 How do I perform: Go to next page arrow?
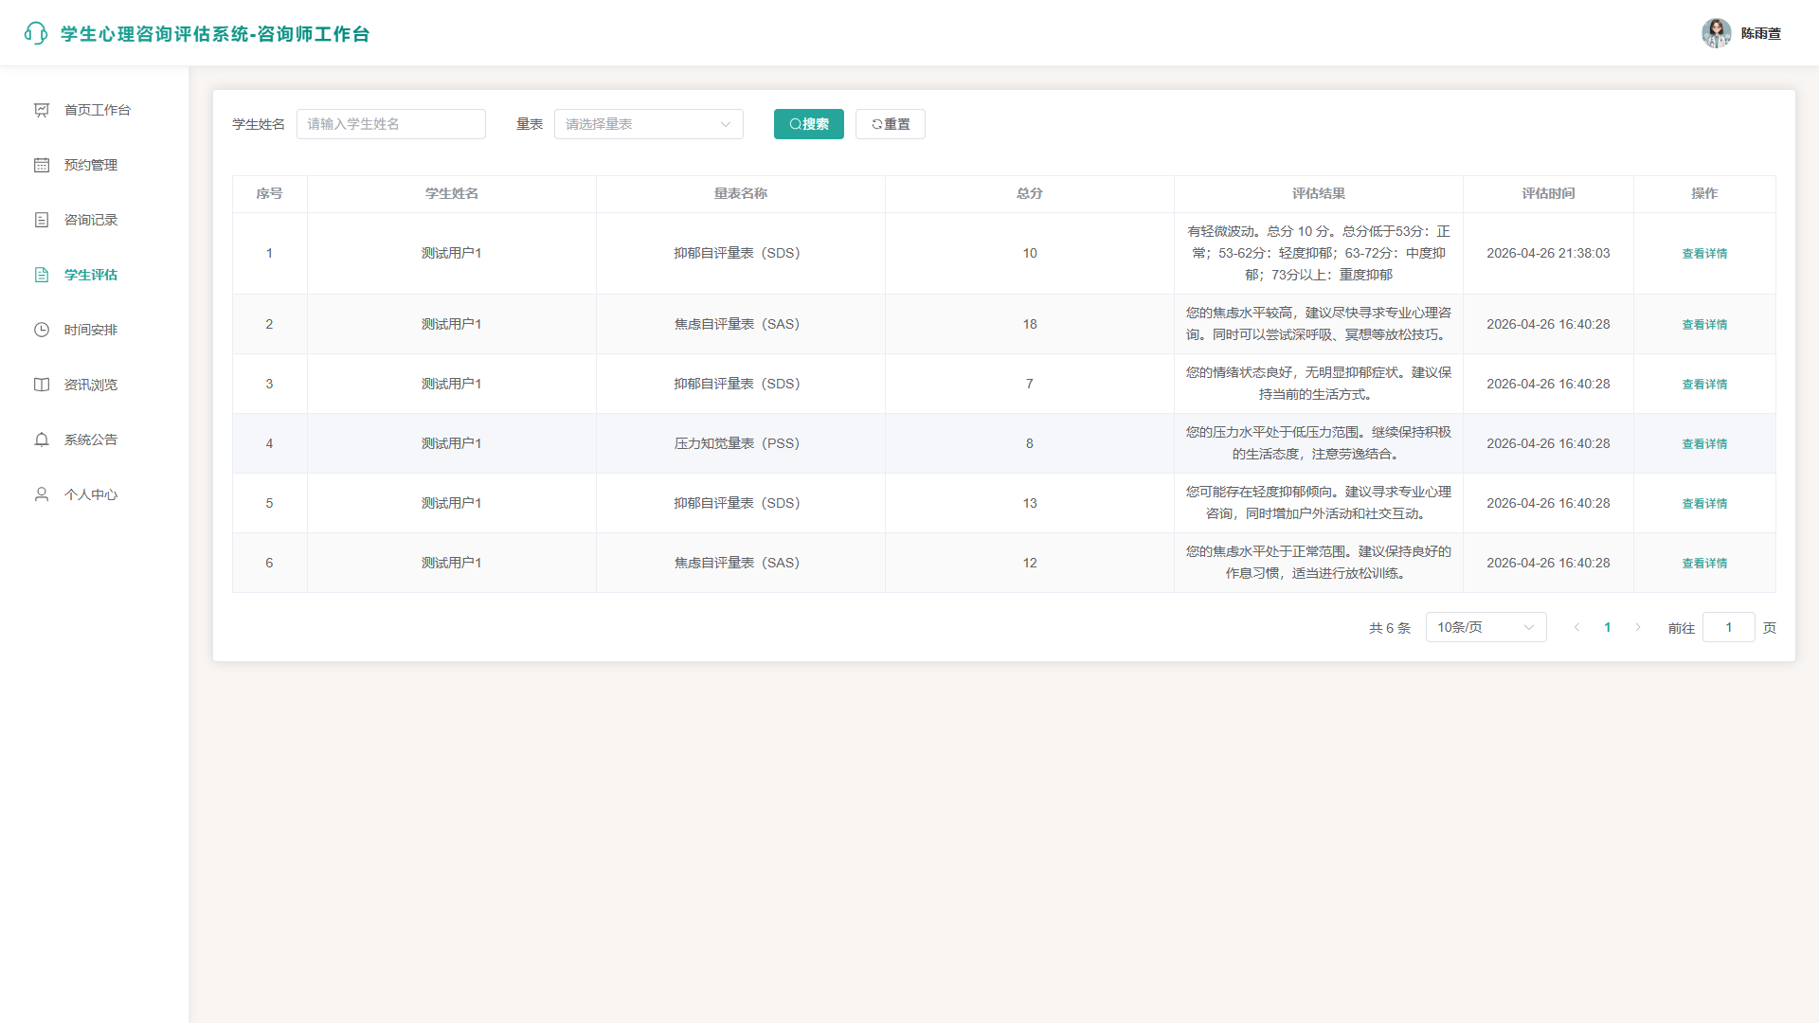[1637, 627]
